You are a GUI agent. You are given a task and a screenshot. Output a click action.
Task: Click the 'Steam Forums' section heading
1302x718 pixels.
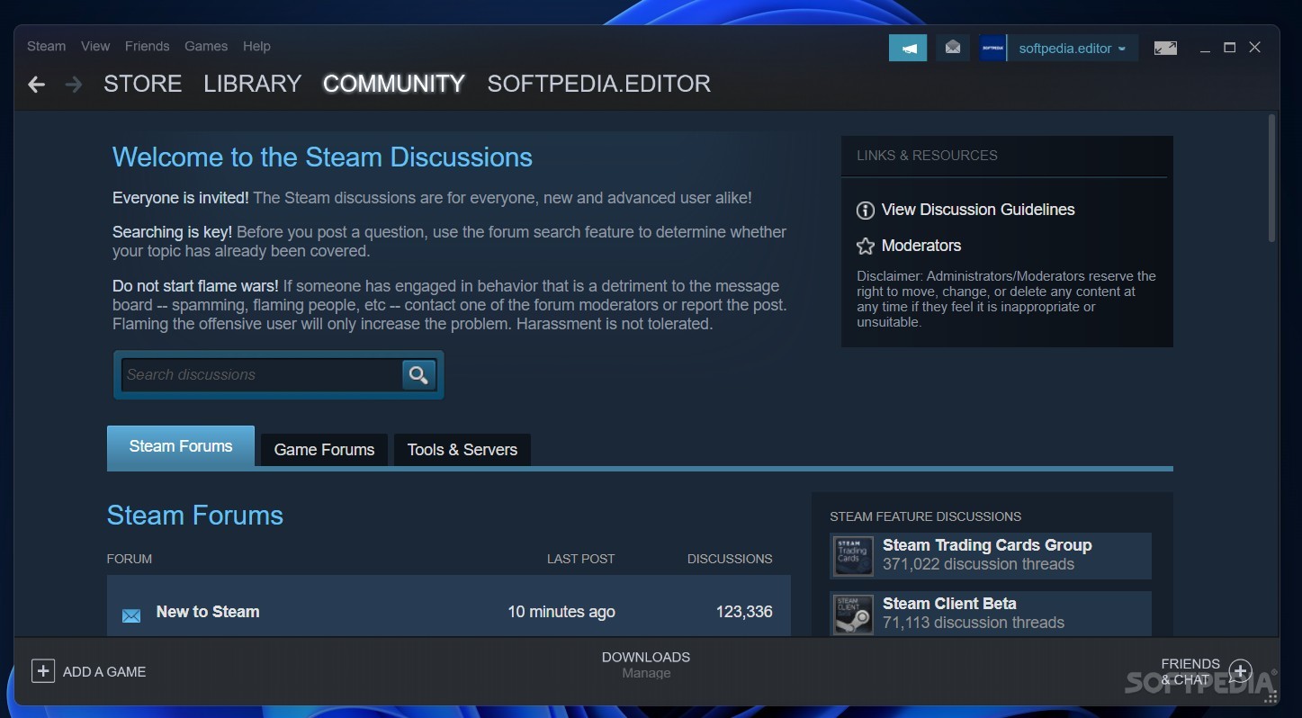tap(195, 516)
